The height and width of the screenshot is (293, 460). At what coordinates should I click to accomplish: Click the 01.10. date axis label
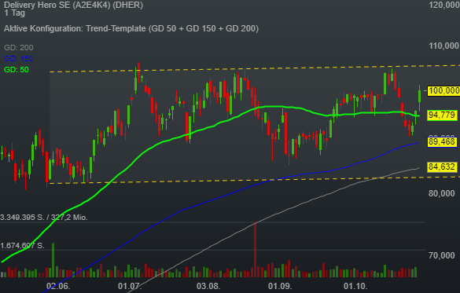click(355, 286)
